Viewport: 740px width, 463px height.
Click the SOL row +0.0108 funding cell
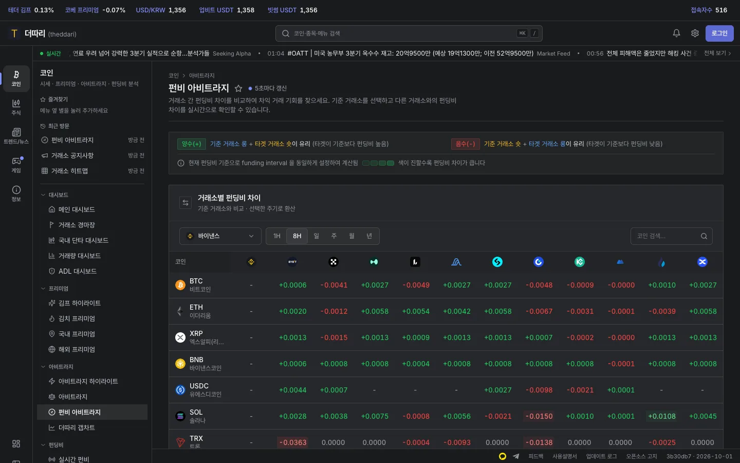tap(661, 416)
